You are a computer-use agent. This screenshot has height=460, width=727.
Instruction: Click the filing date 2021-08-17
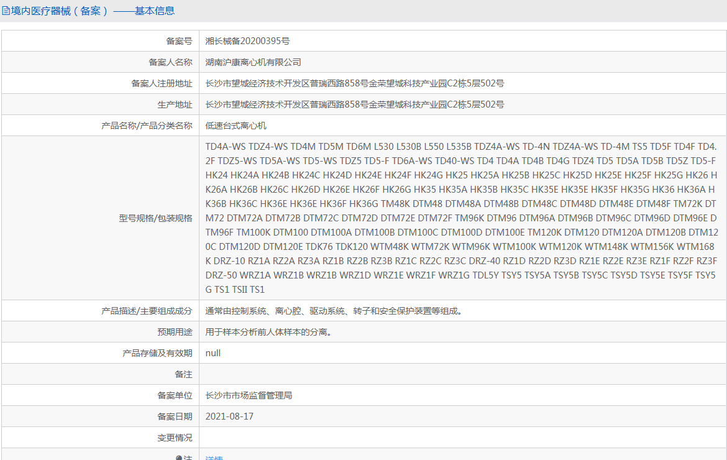(x=229, y=417)
